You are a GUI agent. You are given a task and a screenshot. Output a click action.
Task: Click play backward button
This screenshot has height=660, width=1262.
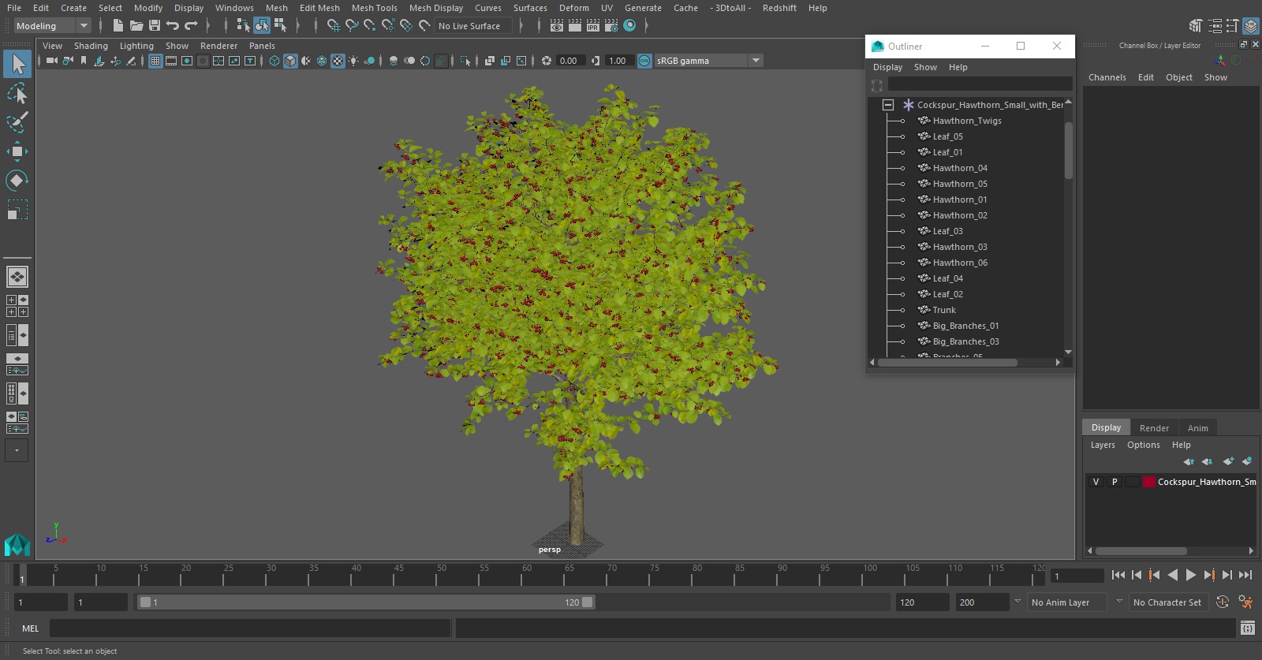tap(1173, 576)
